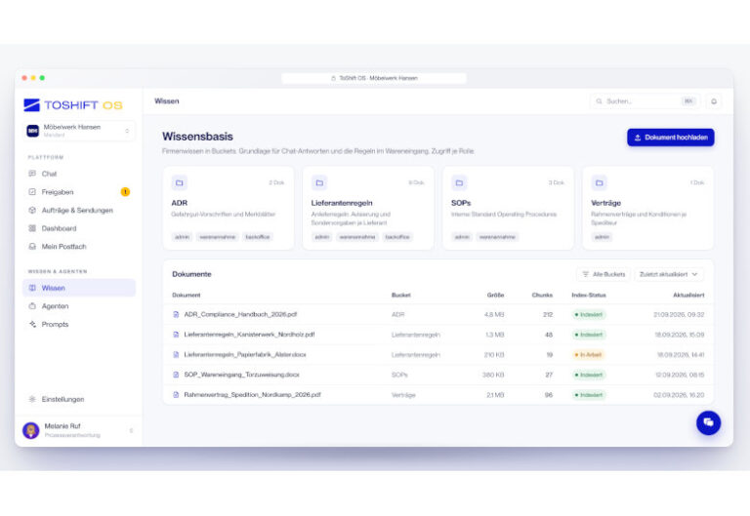
Task: Click file icon of SOP_Wareneingang row
Action: pos(176,375)
